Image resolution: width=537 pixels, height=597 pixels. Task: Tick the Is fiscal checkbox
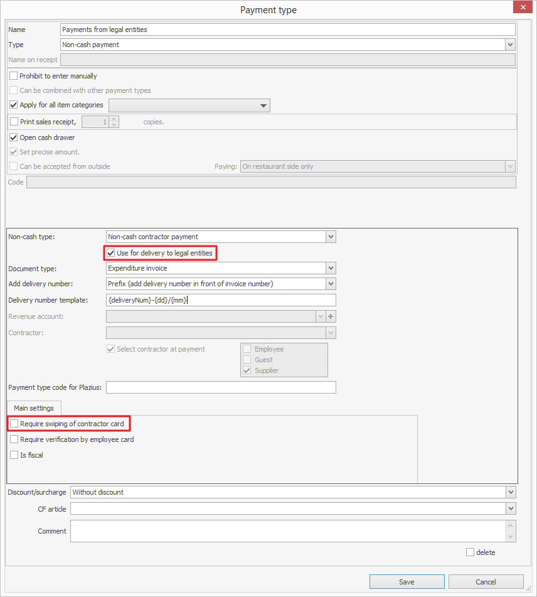point(14,455)
